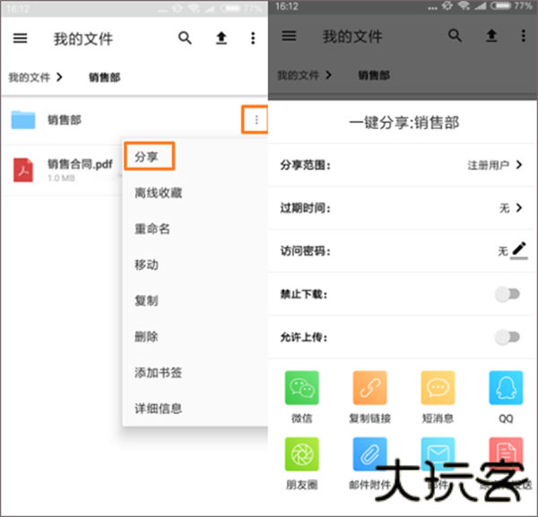538x517 pixels.
Task: Choose 重命名 from the context menu
Action: tap(152, 228)
